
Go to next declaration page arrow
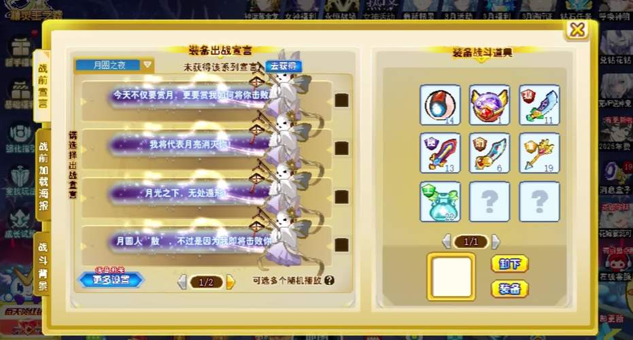click(230, 282)
